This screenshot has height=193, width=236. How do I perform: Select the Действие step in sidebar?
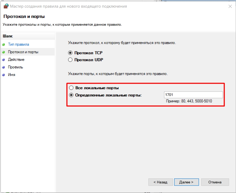click(x=16, y=60)
